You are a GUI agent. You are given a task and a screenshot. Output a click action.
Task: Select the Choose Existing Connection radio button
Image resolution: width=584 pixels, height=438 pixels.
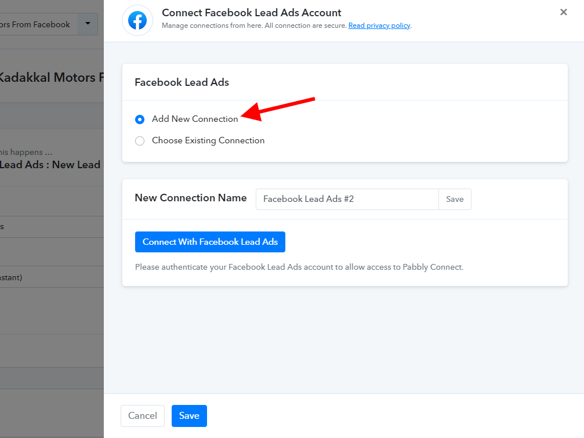click(140, 141)
